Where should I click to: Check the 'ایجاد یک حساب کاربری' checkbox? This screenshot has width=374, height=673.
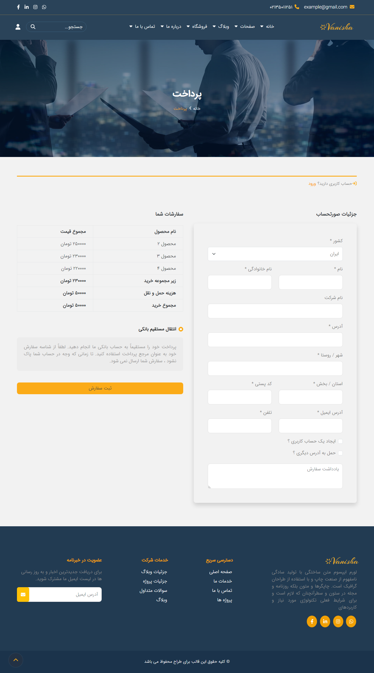coord(340,441)
